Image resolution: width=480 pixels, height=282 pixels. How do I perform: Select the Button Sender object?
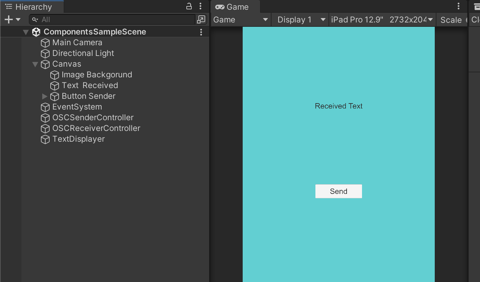click(x=88, y=96)
